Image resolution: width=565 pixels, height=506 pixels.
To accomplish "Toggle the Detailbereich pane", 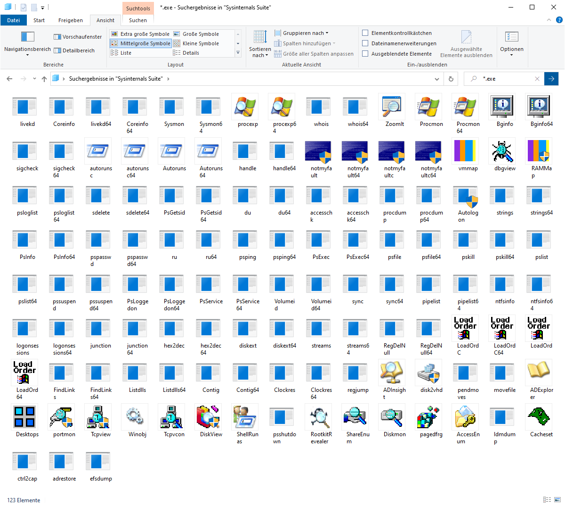I will tap(74, 50).
